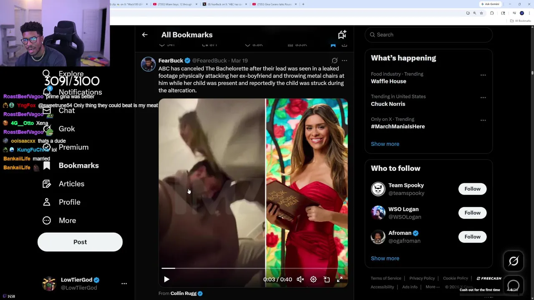This screenshot has height=300, width=534.
Task: Open a new browser tab
Action: [303, 4]
